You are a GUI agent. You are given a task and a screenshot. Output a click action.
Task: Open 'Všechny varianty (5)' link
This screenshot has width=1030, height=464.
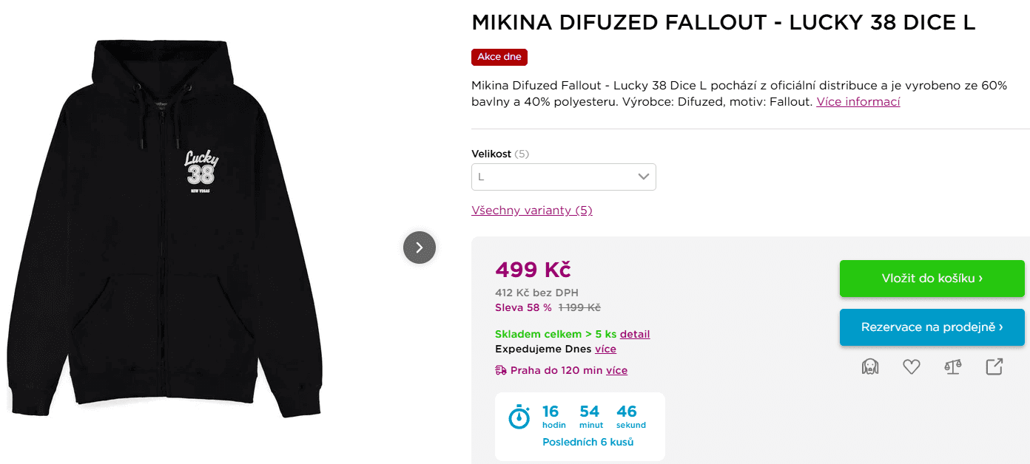(x=531, y=211)
